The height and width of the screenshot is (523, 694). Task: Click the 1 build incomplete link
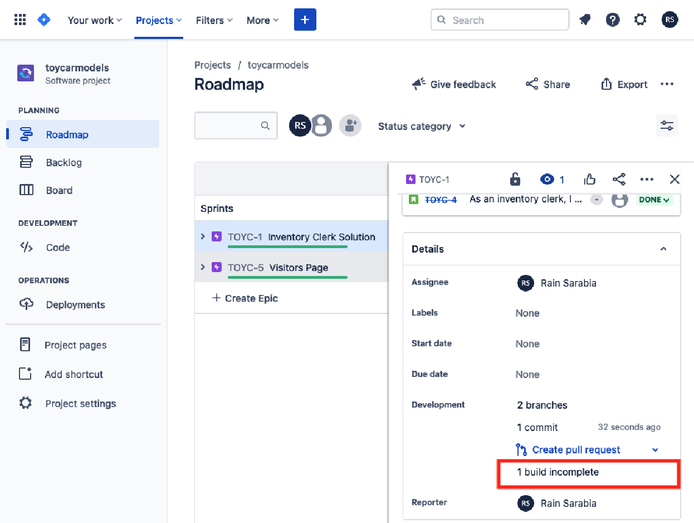(558, 472)
